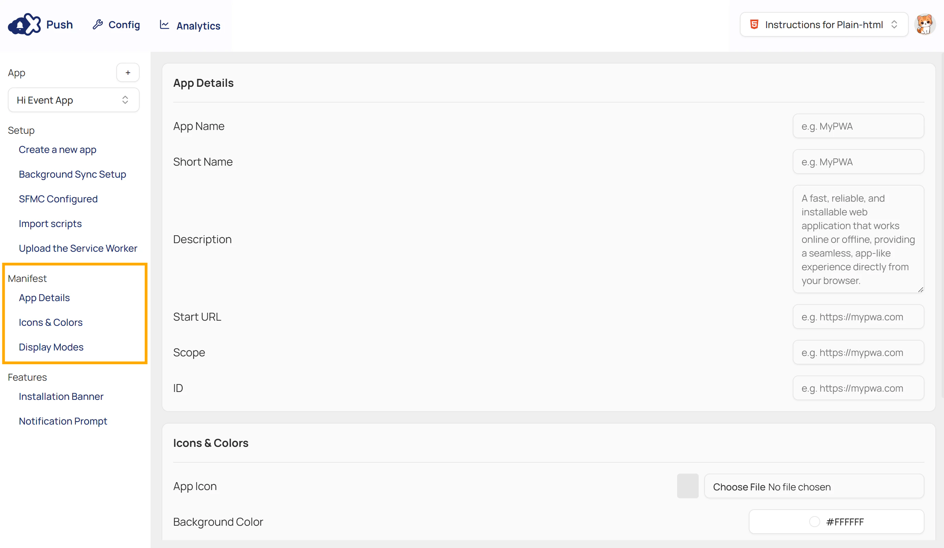The height and width of the screenshot is (548, 944).
Task: Add a new app with the plus button
Action: [x=128, y=73]
